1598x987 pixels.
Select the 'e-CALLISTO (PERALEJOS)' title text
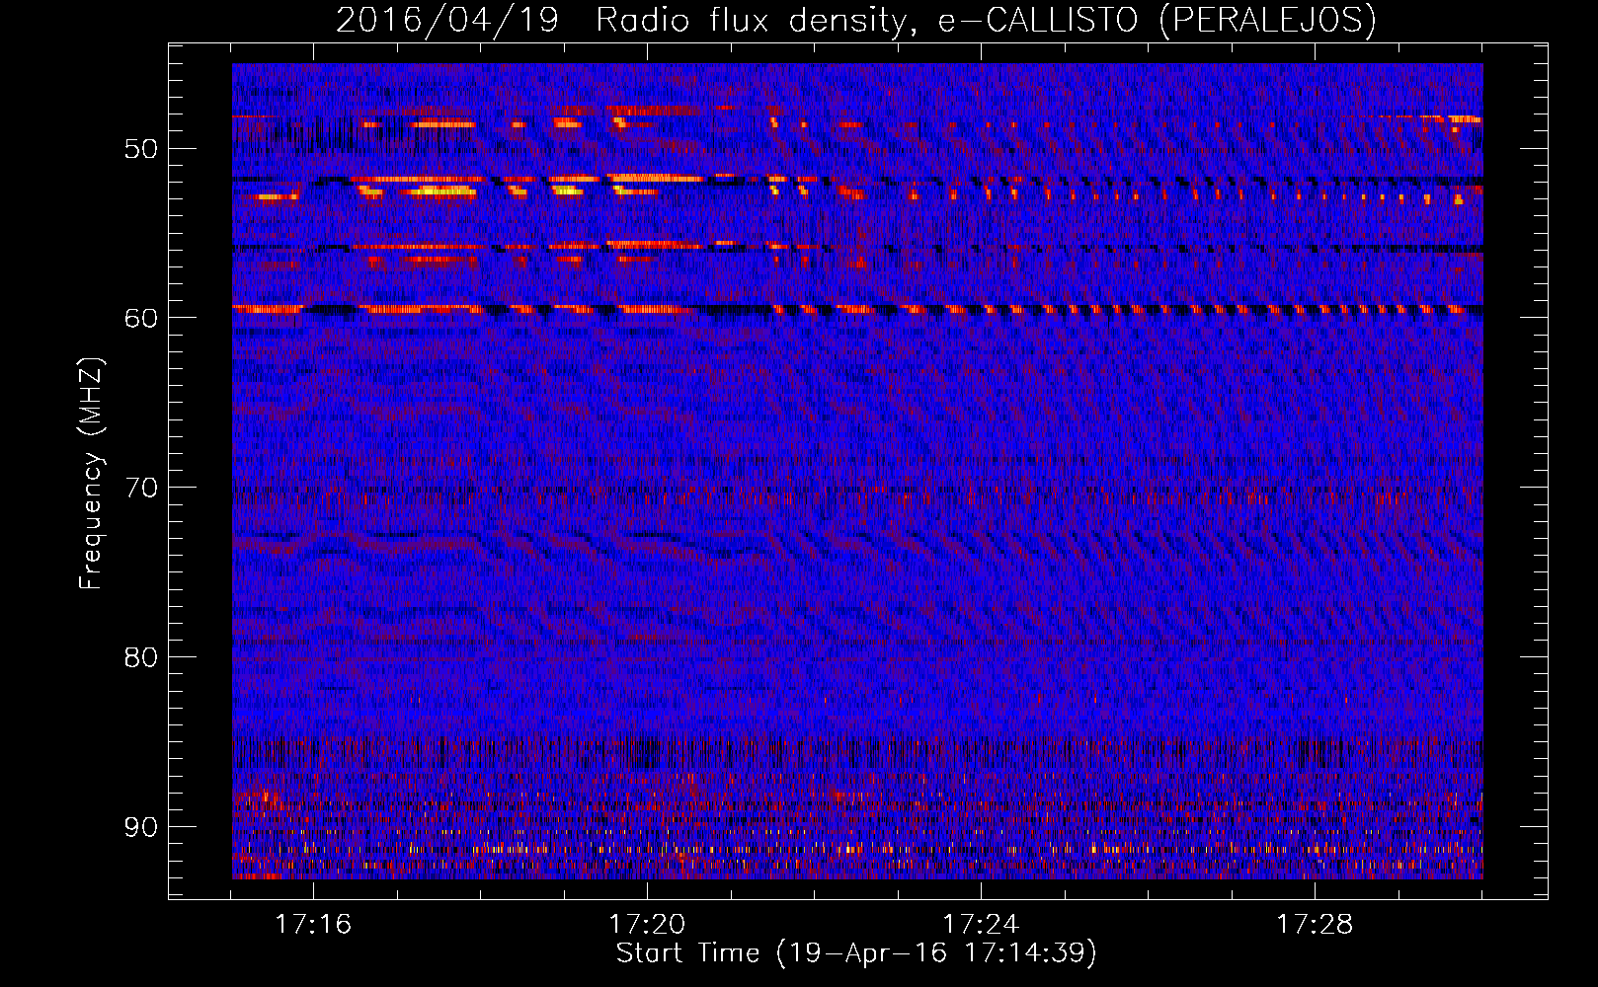click(x=1157, y=21)
